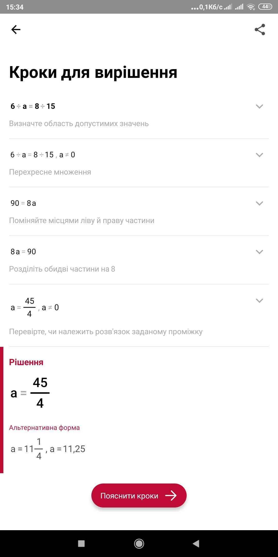The width and height of the screenshot is (278, 557).
Task: Tap the battery indicator in status bar
Action: pyautogui.click(x=265, y=7)
